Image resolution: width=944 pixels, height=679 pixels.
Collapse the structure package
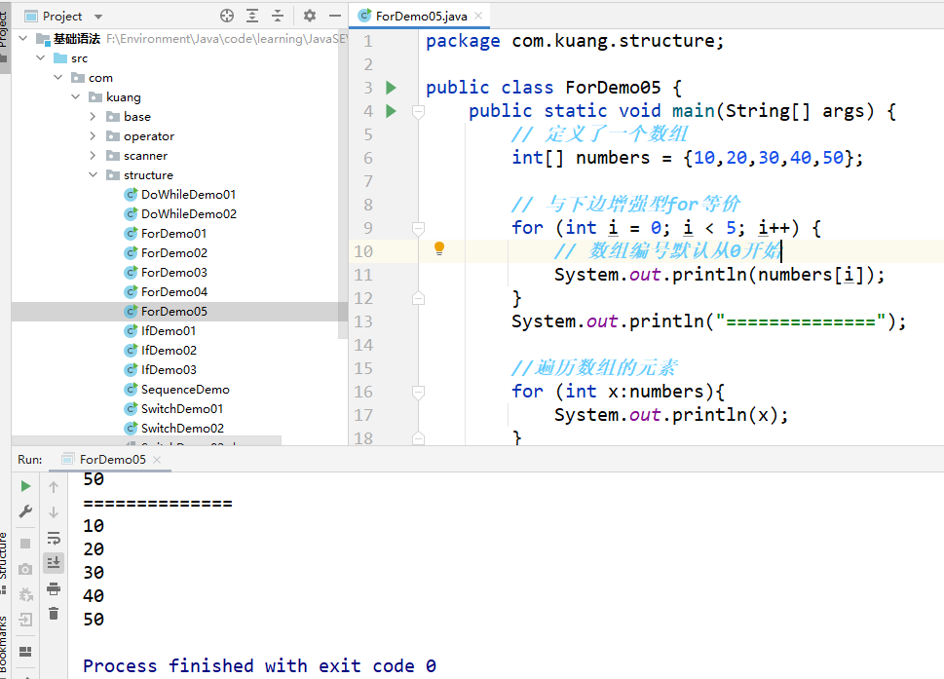coord(93,174)
